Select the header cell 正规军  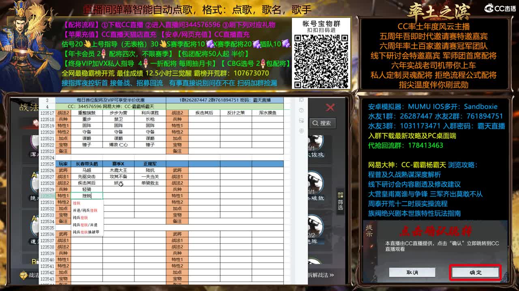click(x=150, y=164)
